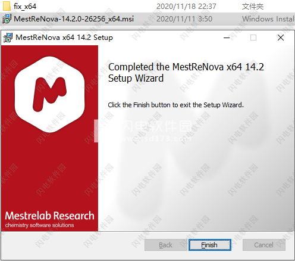Screen dimensions: 295x261
Task: Select the fix_x64 folder icon
Action: pyautogui.click(x=7, y=6)
